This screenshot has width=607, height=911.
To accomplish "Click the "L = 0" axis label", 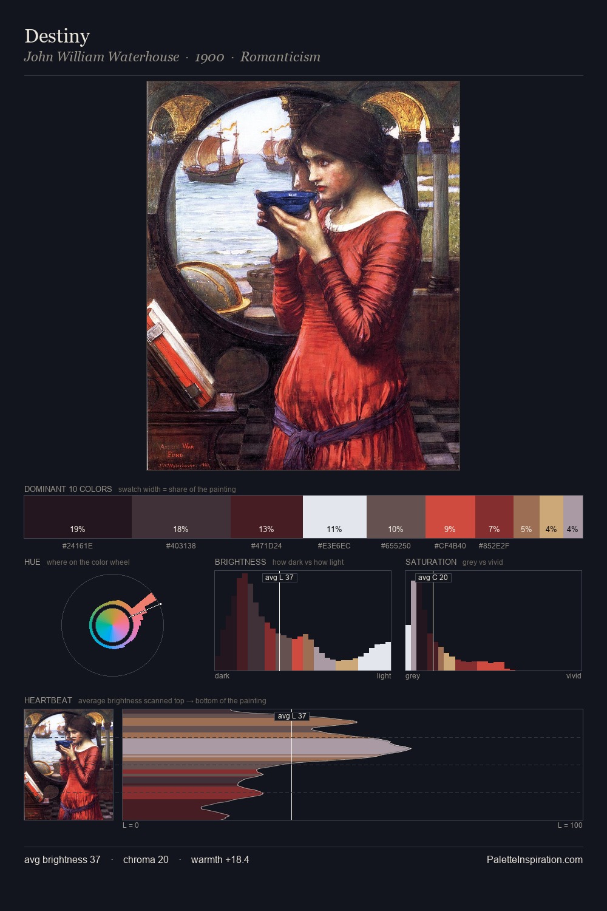I will (131, 825).
